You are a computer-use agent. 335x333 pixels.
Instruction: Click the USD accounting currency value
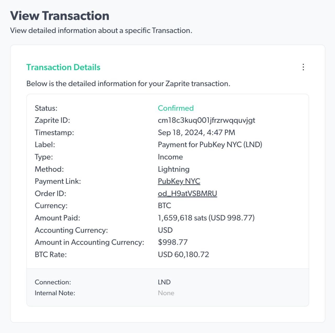[165, 230]
